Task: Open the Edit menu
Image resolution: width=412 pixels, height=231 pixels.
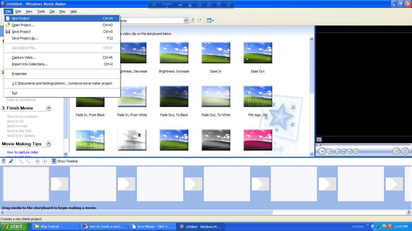Action: click(x=18, y=11)
